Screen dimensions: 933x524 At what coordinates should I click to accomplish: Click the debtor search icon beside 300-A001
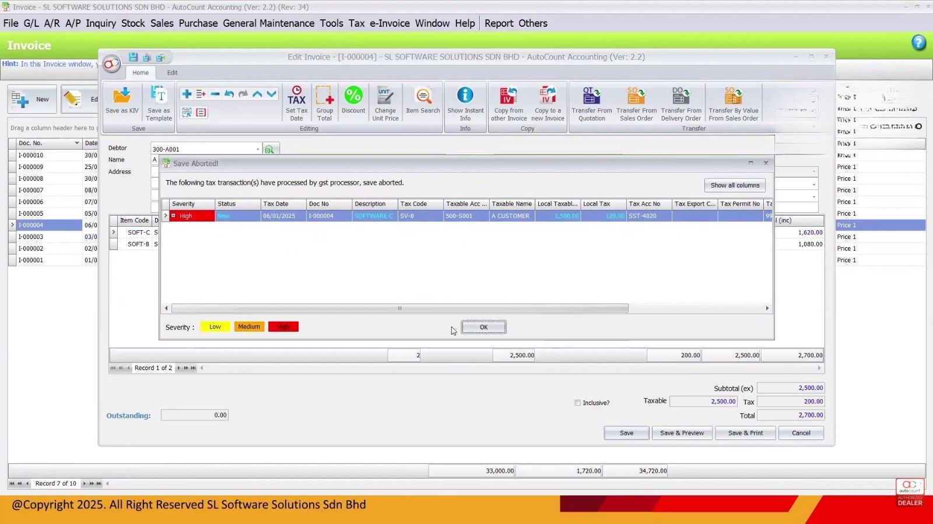[270, 149]
